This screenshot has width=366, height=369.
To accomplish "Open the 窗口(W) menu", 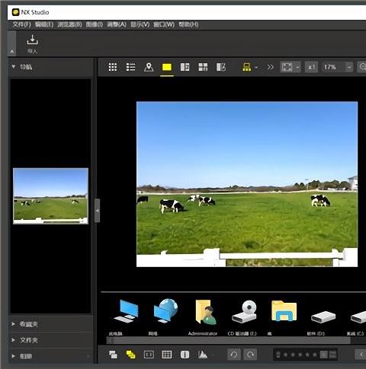I will pyautogui.click(x=164, y=24).
